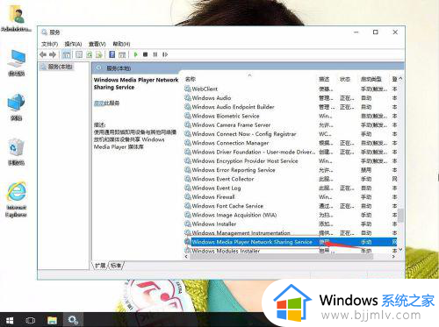Switch to the 扩展 tab at the bottom

100,266
